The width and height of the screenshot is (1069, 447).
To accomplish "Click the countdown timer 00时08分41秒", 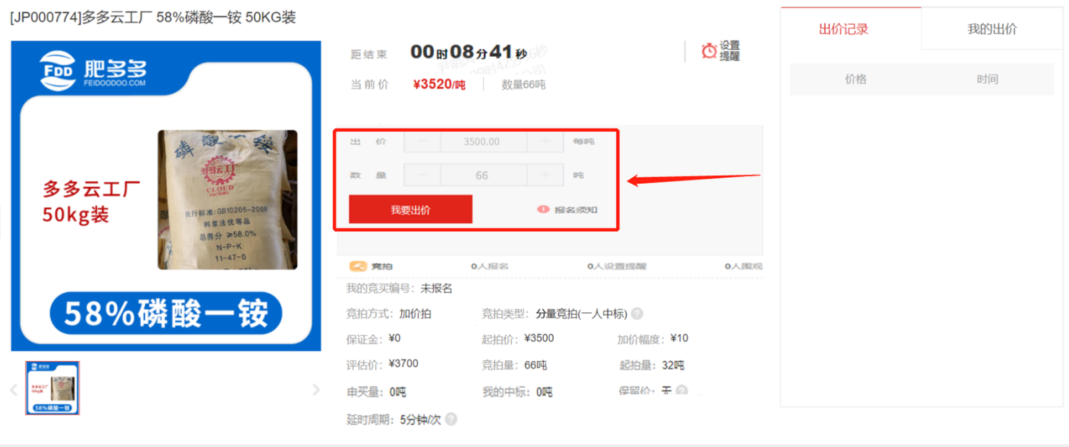I will (x=469, y=53).
